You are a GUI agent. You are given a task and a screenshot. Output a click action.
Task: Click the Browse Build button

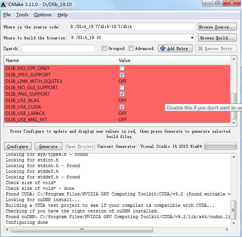(x=217, y=38)
